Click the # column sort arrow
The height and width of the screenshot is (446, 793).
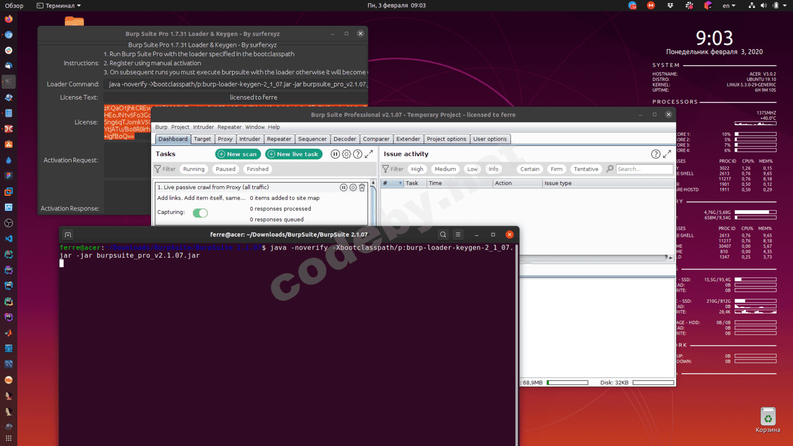point(400,183)
